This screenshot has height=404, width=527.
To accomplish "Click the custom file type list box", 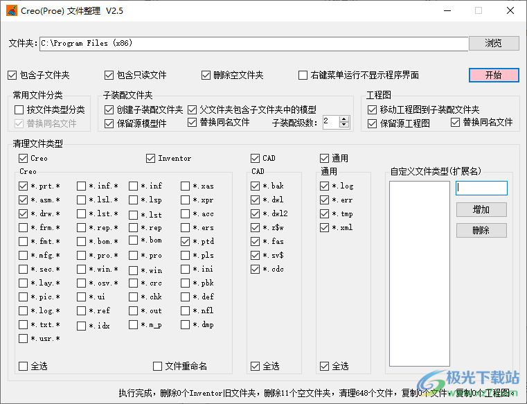I will [x=420, y=274].
